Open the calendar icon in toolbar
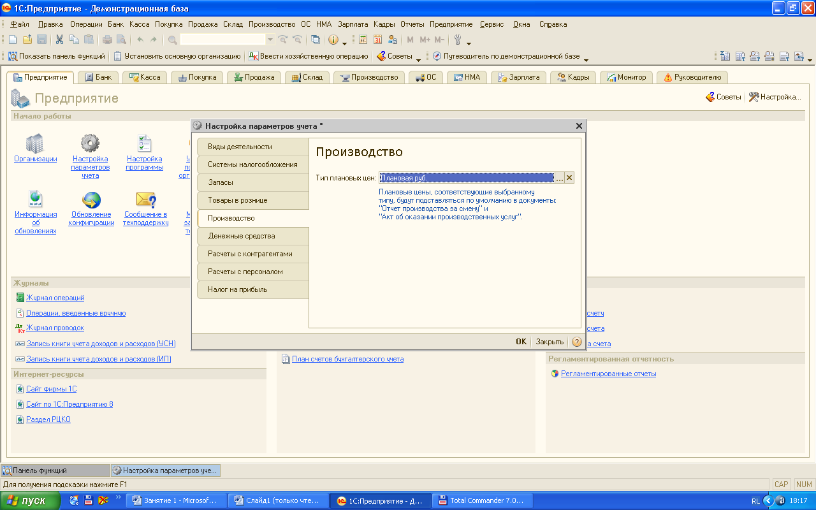816x510 pixels. [377, 40]
